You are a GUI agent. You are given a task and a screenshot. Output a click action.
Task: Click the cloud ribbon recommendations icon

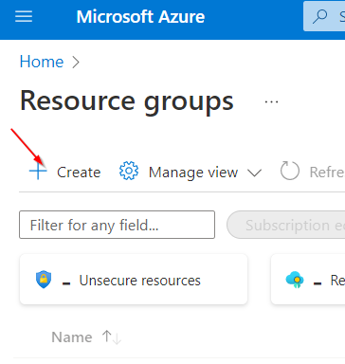pos(295,280)
